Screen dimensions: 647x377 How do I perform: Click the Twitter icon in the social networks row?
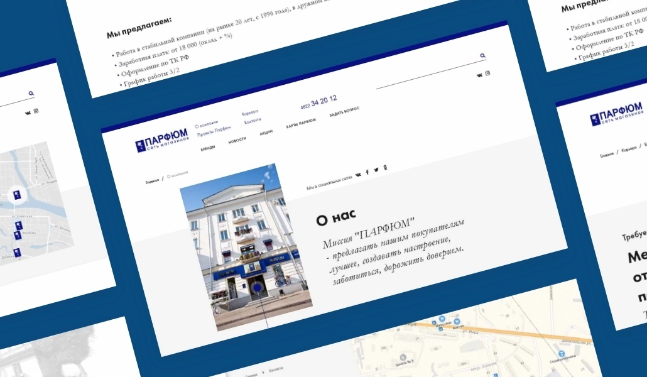point(376,170)
